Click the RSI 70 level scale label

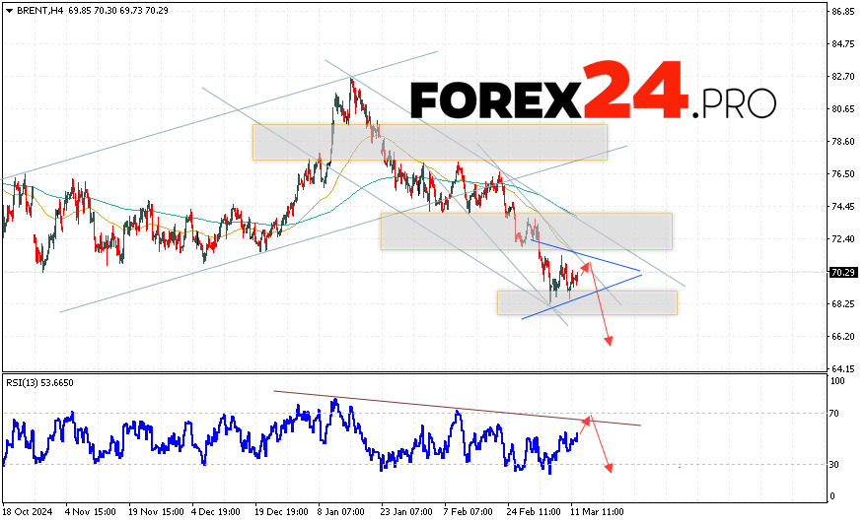[834, 414]
